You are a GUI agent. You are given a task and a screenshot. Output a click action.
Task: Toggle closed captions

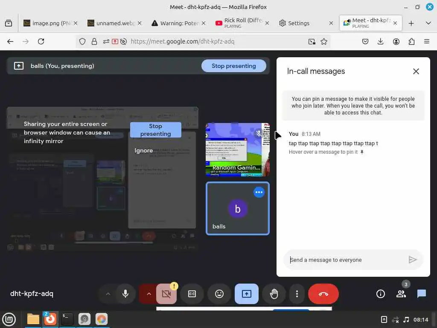[x=192, y=294]
